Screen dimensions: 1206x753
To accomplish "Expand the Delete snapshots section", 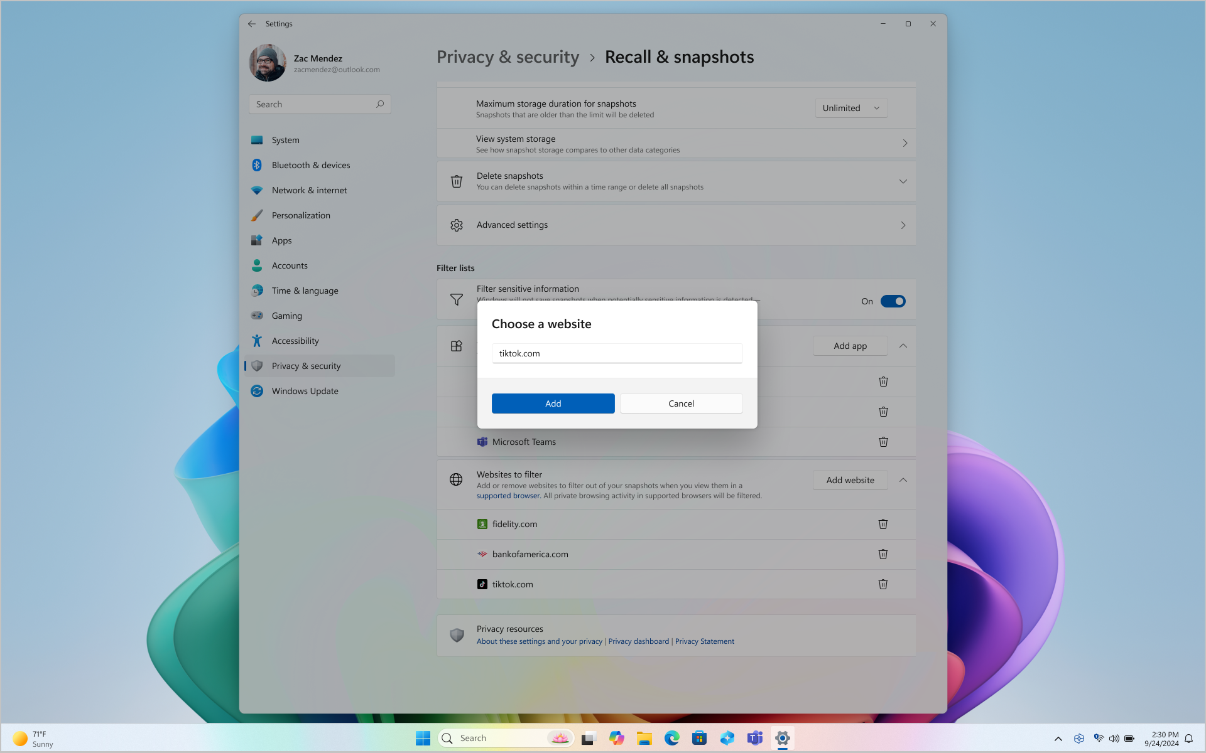I will point(903,181).
